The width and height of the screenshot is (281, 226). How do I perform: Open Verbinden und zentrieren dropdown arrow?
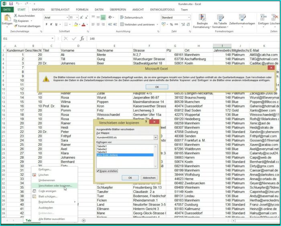(x=157, y=24)
